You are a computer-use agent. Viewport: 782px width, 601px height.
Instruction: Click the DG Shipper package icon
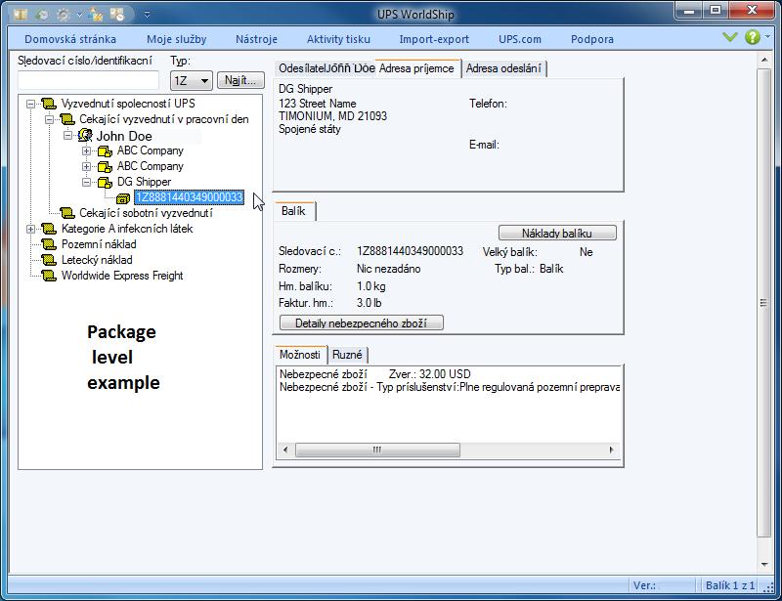coord(105,182)
